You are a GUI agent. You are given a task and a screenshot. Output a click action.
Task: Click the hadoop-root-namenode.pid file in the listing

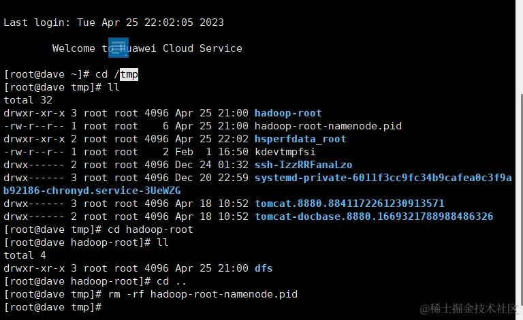click(x=328, y=126)
